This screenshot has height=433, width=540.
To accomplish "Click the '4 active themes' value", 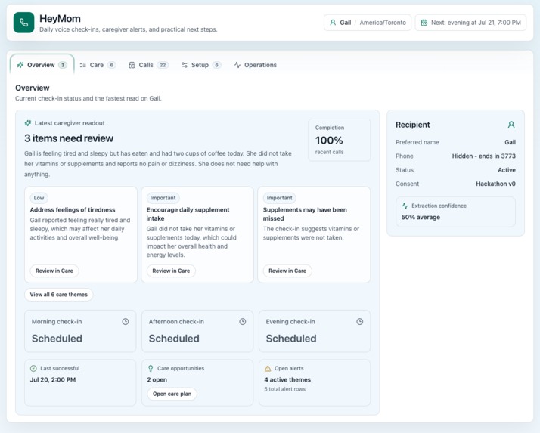I will pos(287,380).
